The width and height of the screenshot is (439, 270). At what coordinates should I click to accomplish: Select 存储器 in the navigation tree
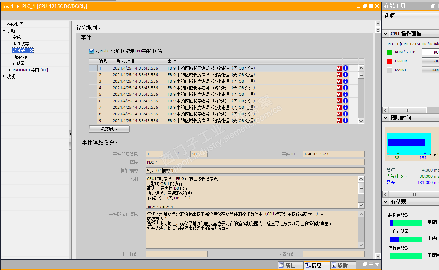click(19, 63)
